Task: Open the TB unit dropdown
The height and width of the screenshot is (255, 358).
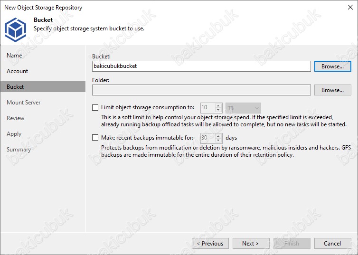Action: [x=243, y=108]
